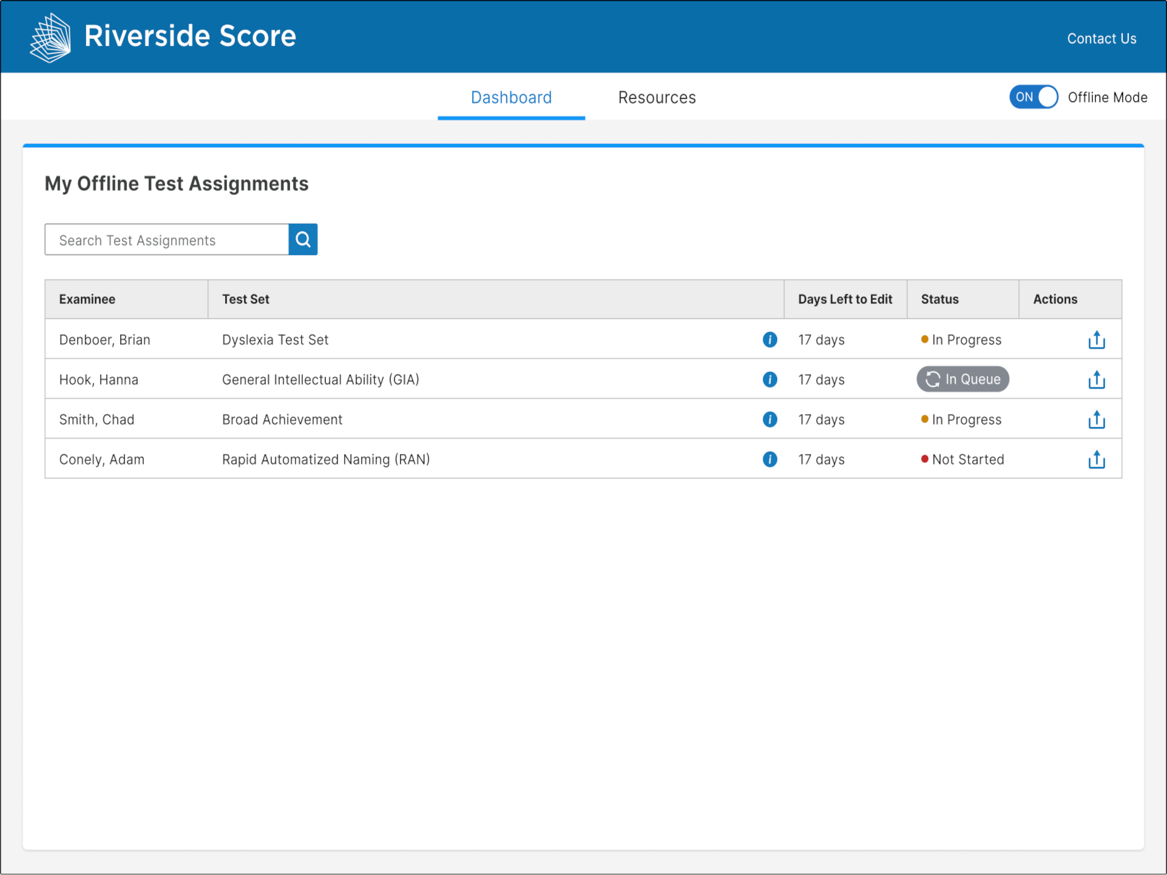The image size is (1167, 875).
Task: Open info icon for Dyslexia Test Set
Action: pos(770,339)
